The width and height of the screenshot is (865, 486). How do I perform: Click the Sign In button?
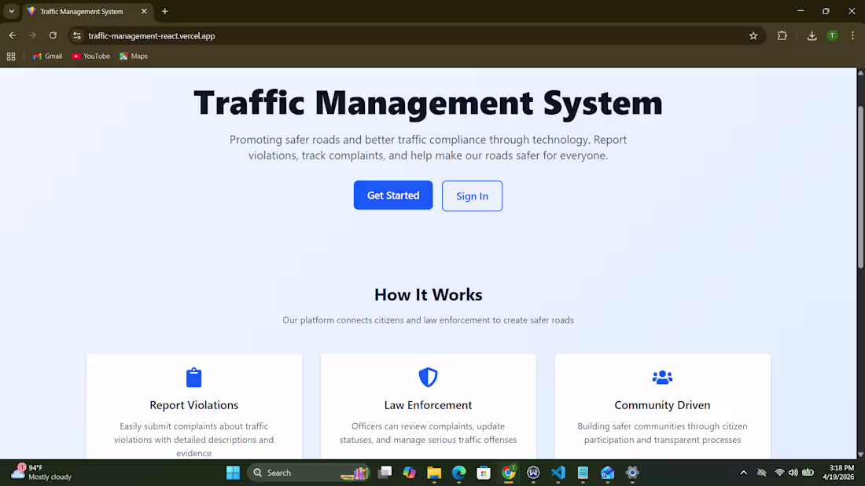click(472, 195)
